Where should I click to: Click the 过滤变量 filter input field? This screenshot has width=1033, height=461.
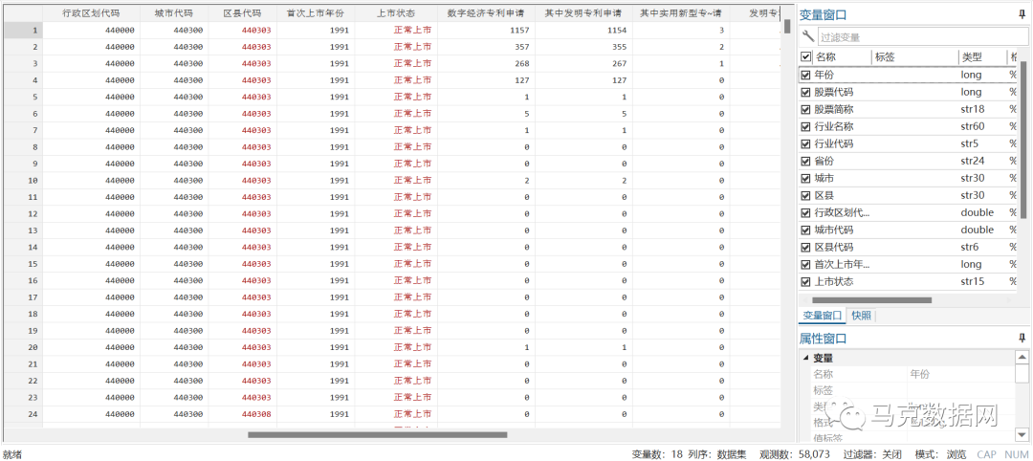(x=922, y=37)
